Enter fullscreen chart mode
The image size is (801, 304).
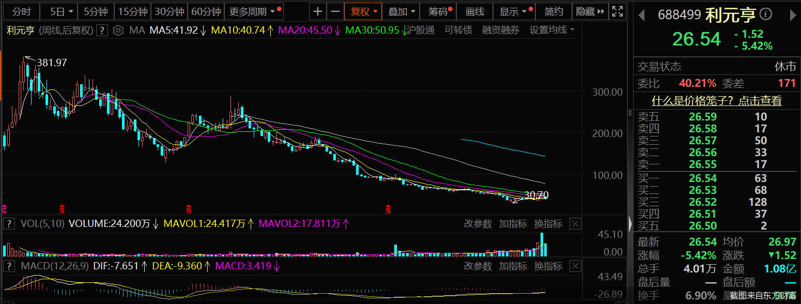pos(617,11)
